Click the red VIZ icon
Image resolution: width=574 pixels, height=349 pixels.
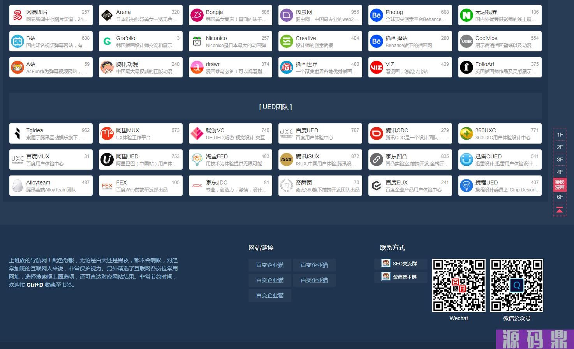pyautogui.click(x=377, y=67)
